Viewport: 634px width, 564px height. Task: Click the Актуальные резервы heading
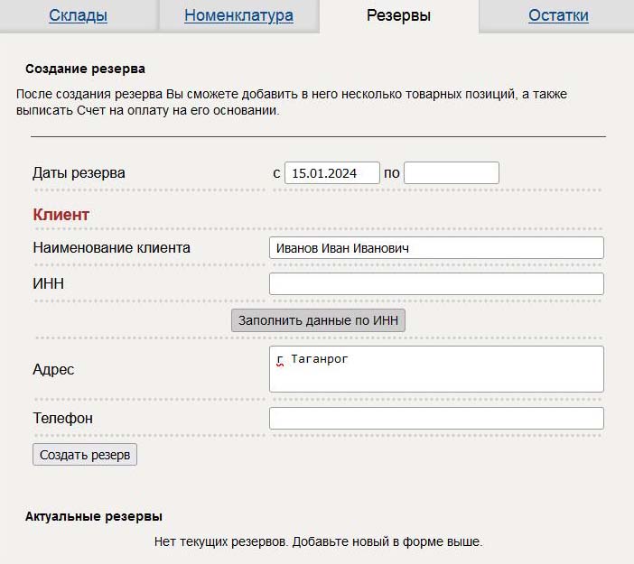click(93, 516)
